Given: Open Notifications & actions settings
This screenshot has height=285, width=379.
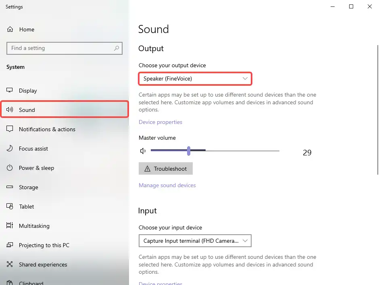Looking at the screenshot, I should point(64,129).
